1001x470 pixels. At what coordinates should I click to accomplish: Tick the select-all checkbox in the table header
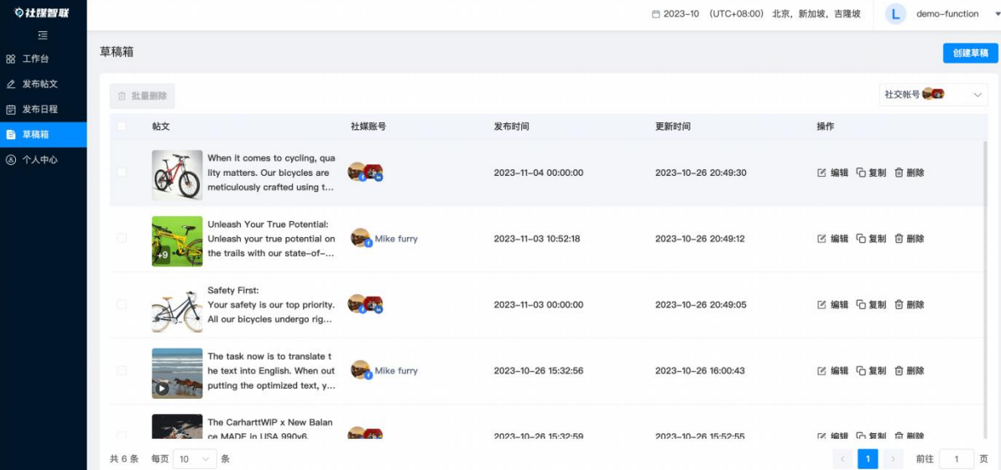click(x=122, y=127)
